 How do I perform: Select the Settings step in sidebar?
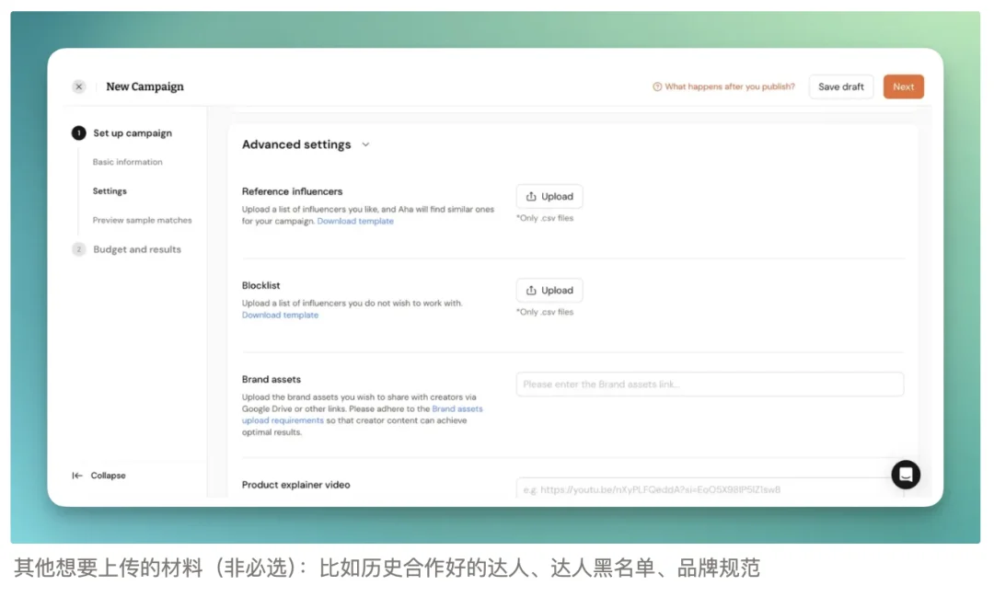109,190
